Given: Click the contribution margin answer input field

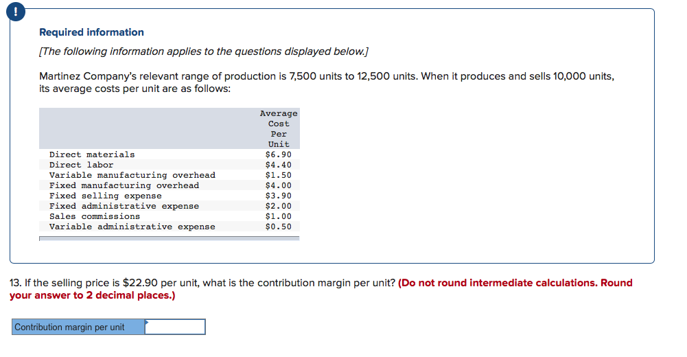Looking at the screenshot, I should [x=175, y=327].
